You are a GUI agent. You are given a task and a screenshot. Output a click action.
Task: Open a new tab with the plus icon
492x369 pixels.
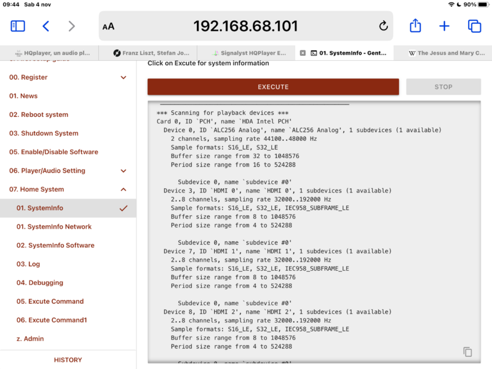point(444,26)
